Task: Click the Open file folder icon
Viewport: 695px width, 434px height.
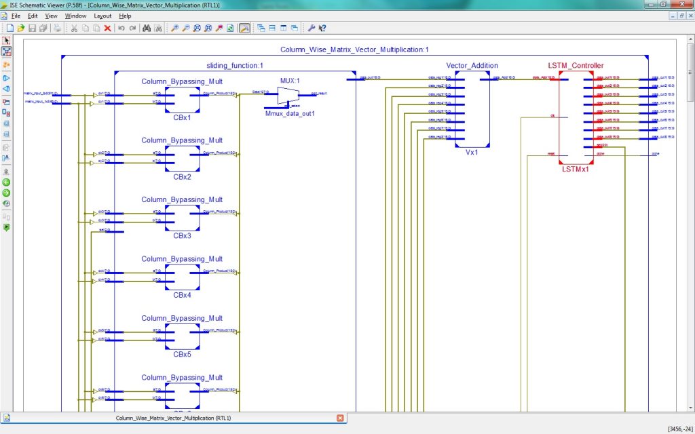Action: click(20, 28)
